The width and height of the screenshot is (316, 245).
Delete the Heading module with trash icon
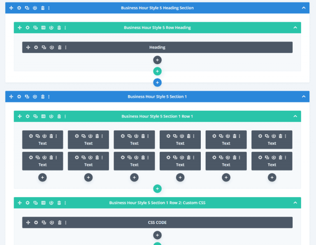60,47
